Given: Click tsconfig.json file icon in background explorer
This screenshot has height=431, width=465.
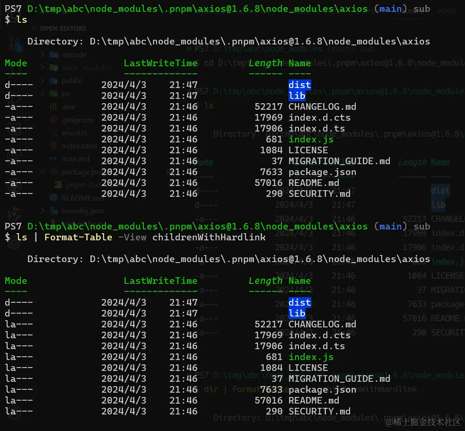Looking at the screenshot, I should (54, 211).
